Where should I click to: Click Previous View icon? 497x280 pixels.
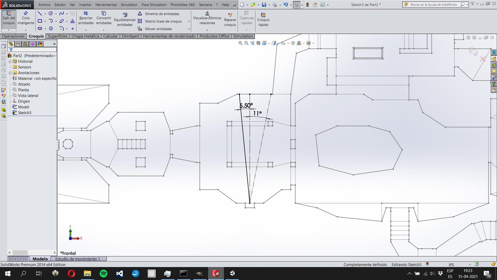coord(252,43)
